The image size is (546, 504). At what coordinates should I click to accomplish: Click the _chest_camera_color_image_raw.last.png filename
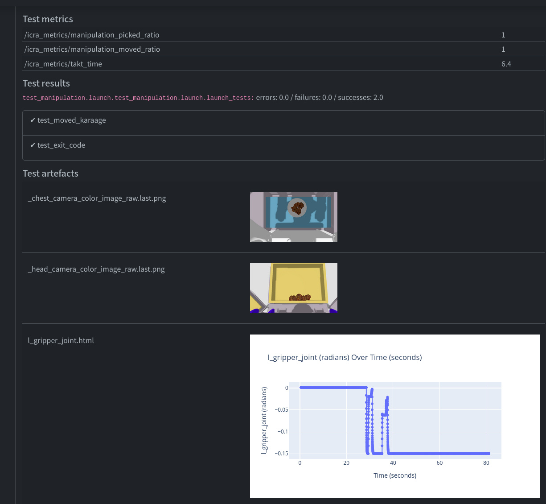97,198
